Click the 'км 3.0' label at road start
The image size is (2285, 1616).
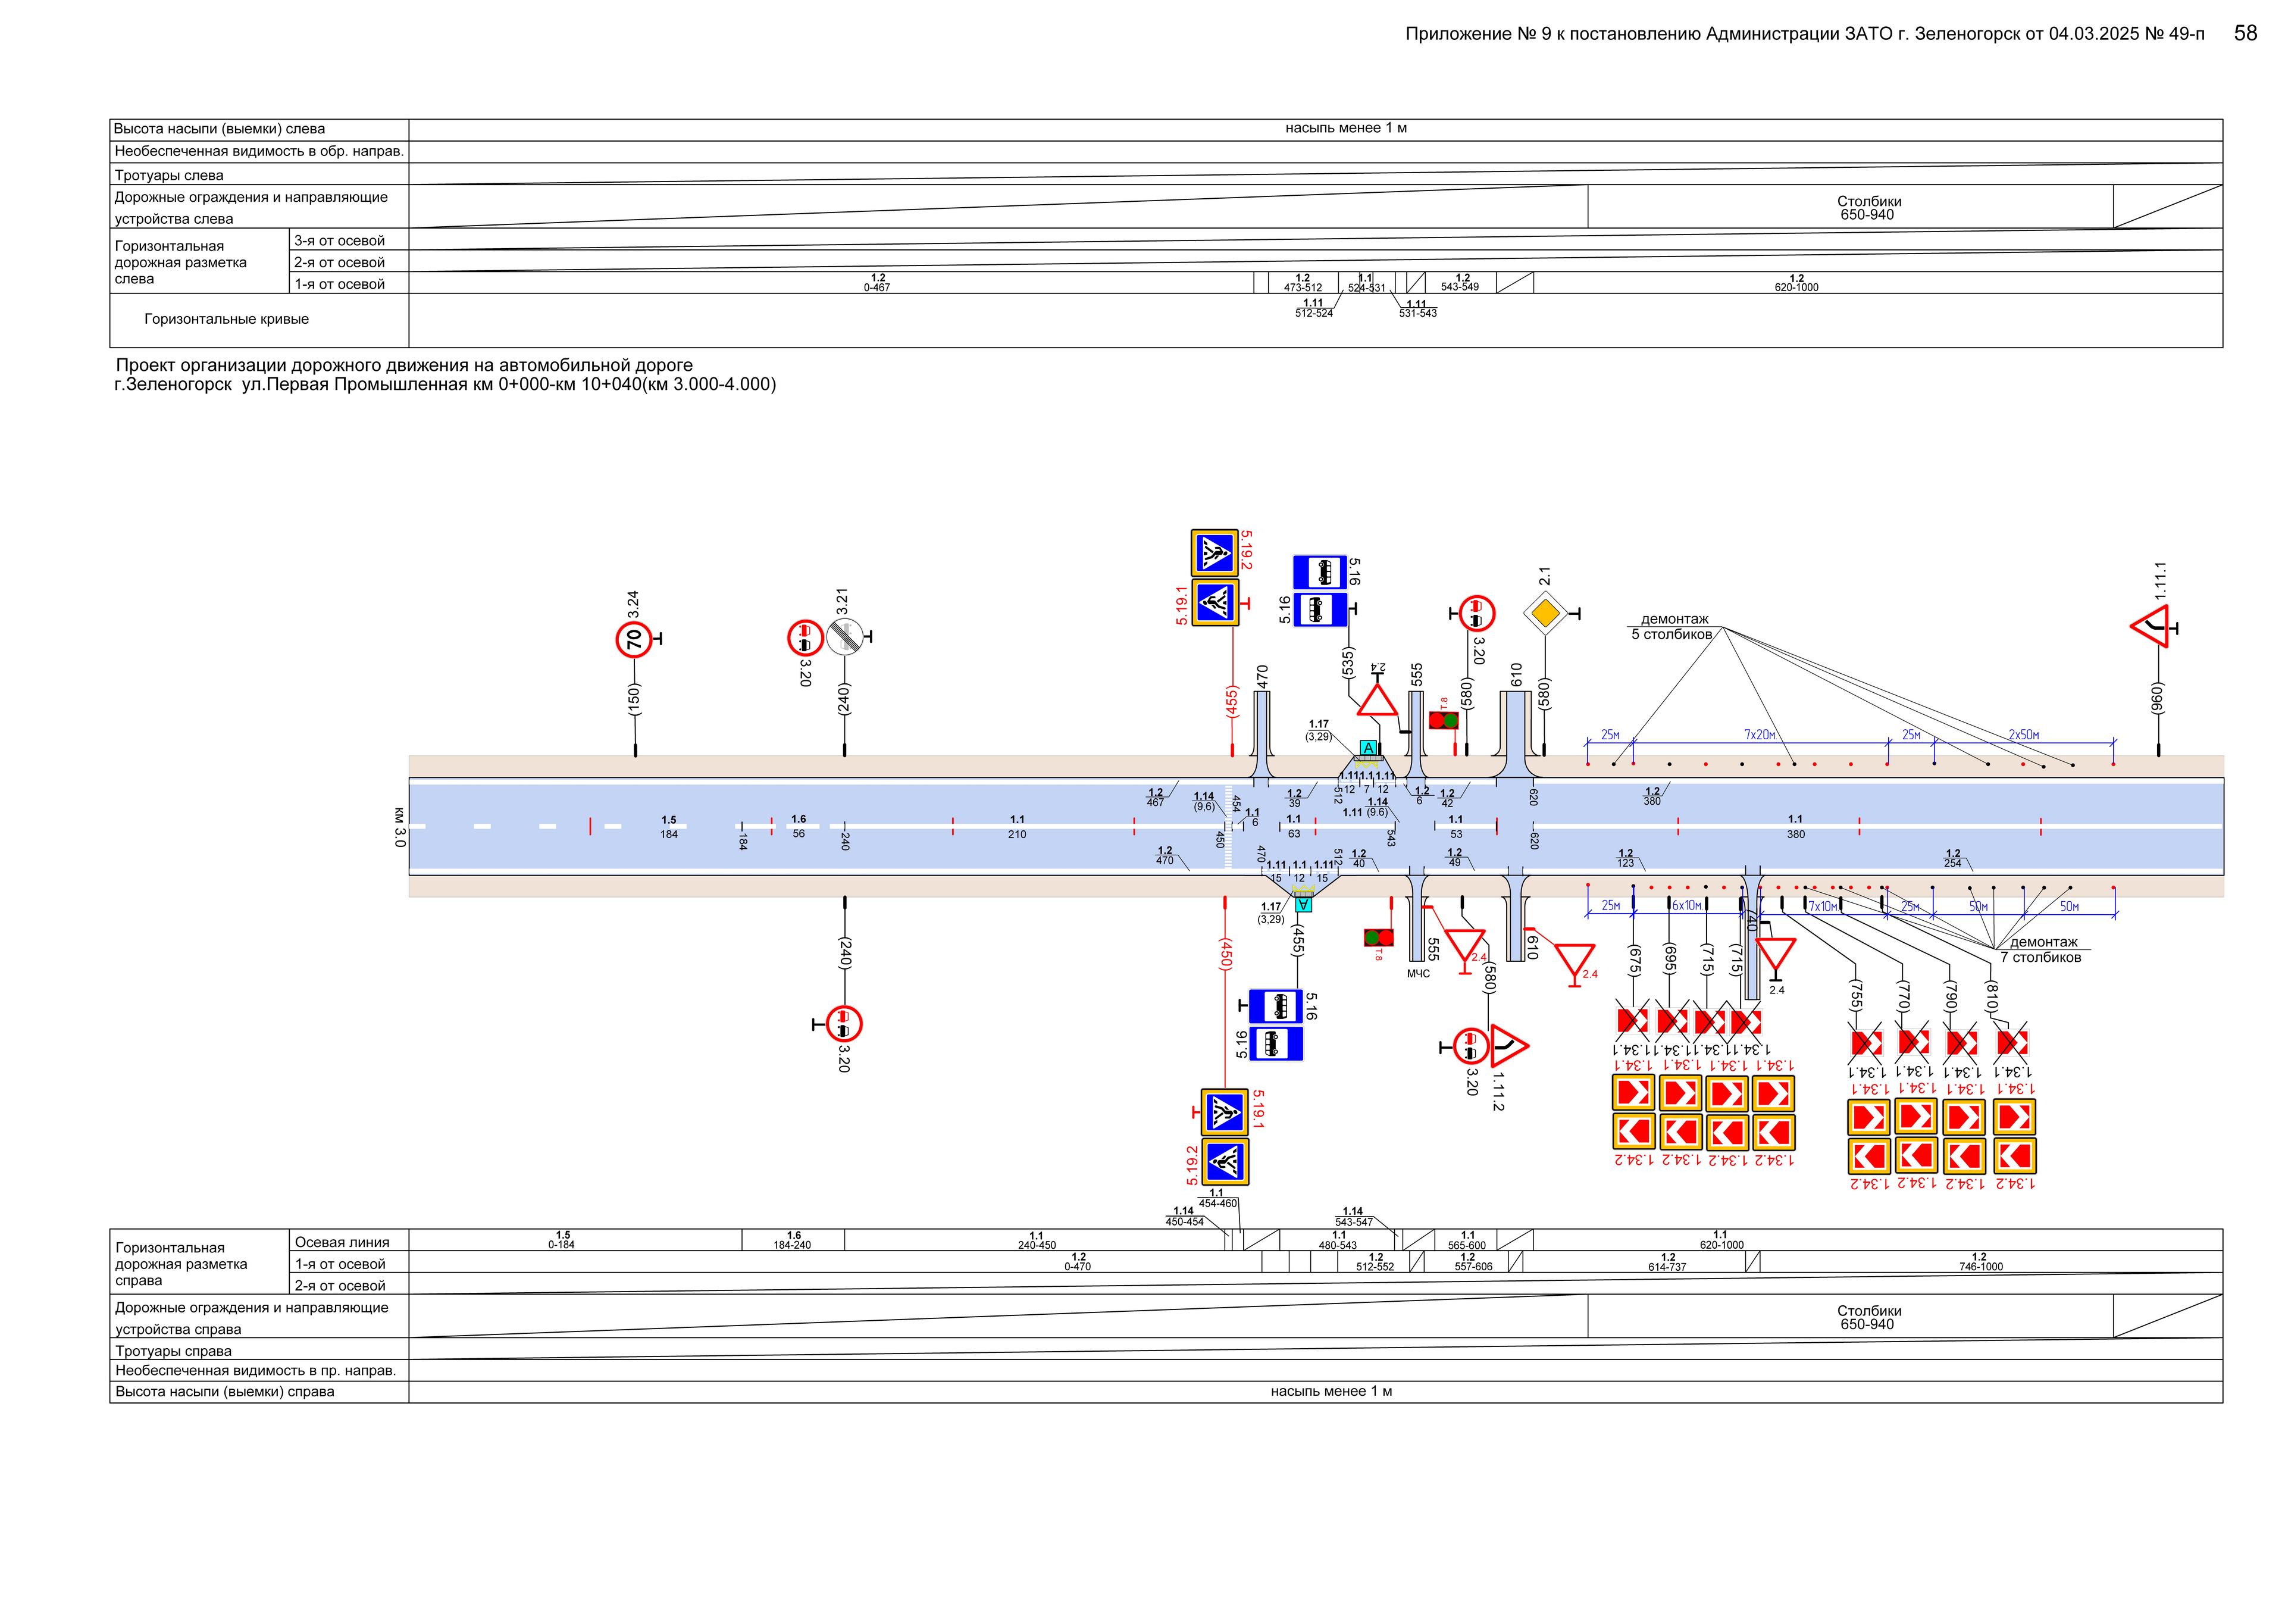pyautogui.click(x=399, y=827)
